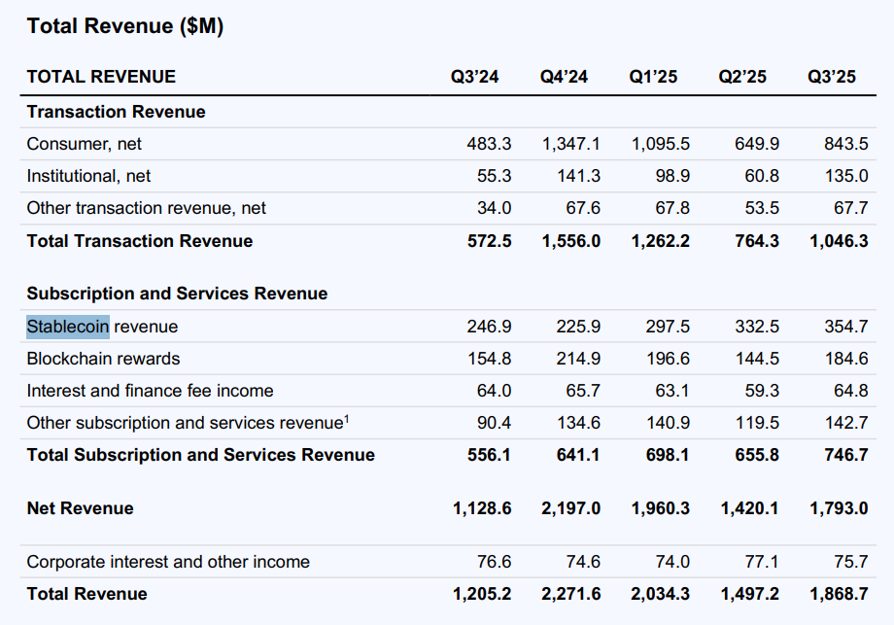The image size is (894, 625).
Task: Click Corporate interest and other income label
Action: click(x=168, y=562)
